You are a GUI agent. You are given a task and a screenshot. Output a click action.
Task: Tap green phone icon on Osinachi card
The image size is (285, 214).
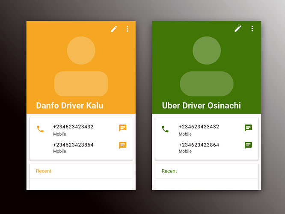165,129
